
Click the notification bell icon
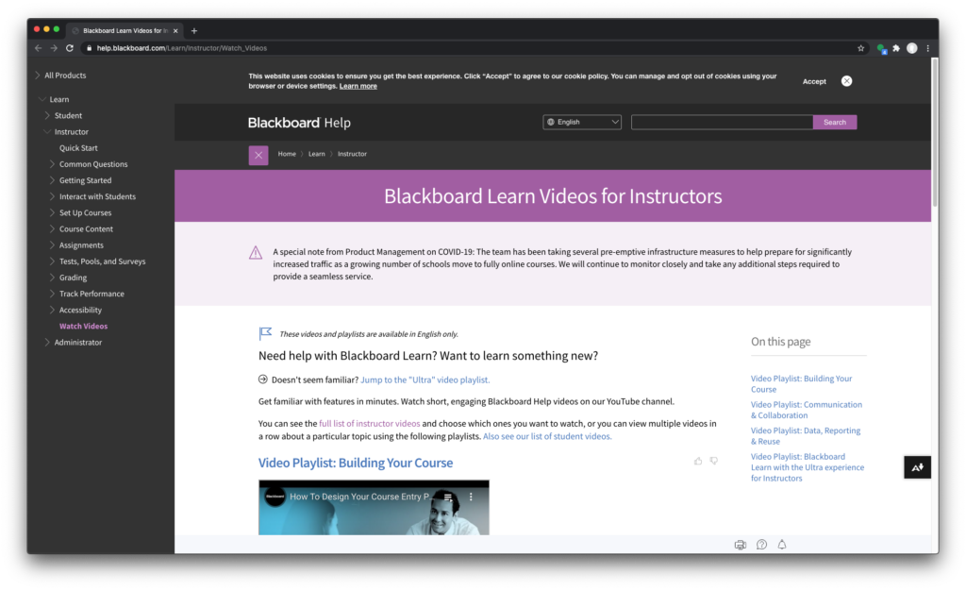click(x=782, y=545)
